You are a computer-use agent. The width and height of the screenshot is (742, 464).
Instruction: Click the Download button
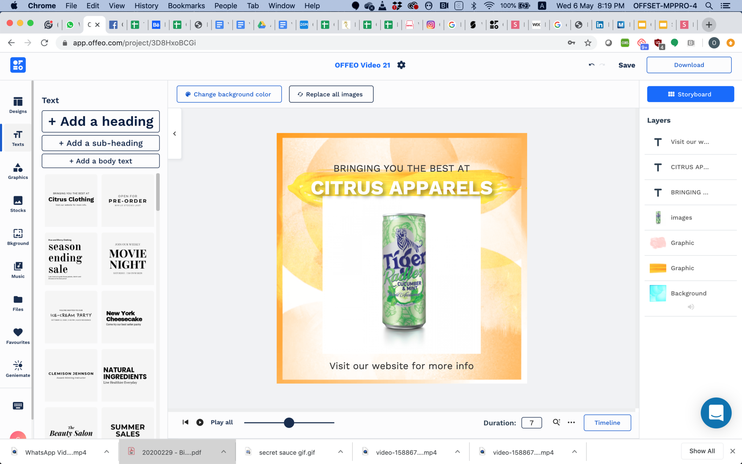(689, 65)
